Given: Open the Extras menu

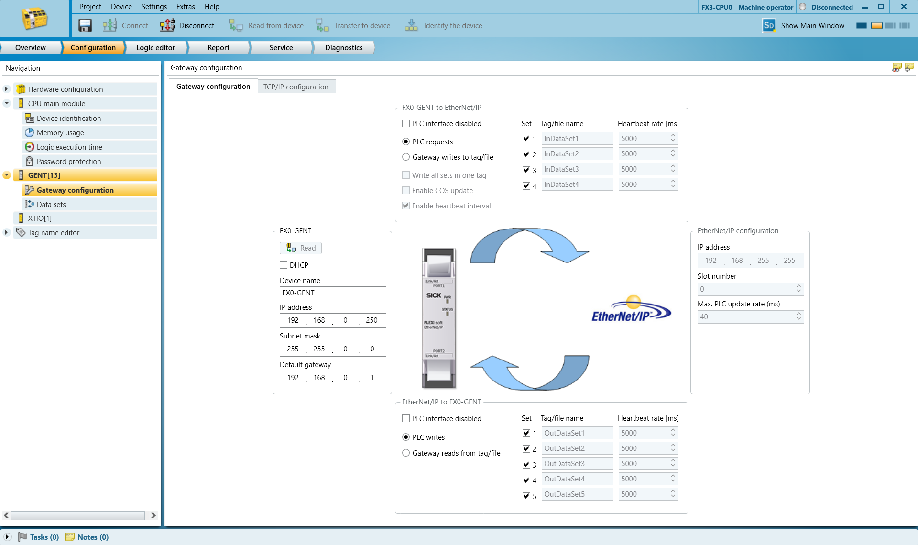Looking at the screenshot, I should 186,7.
